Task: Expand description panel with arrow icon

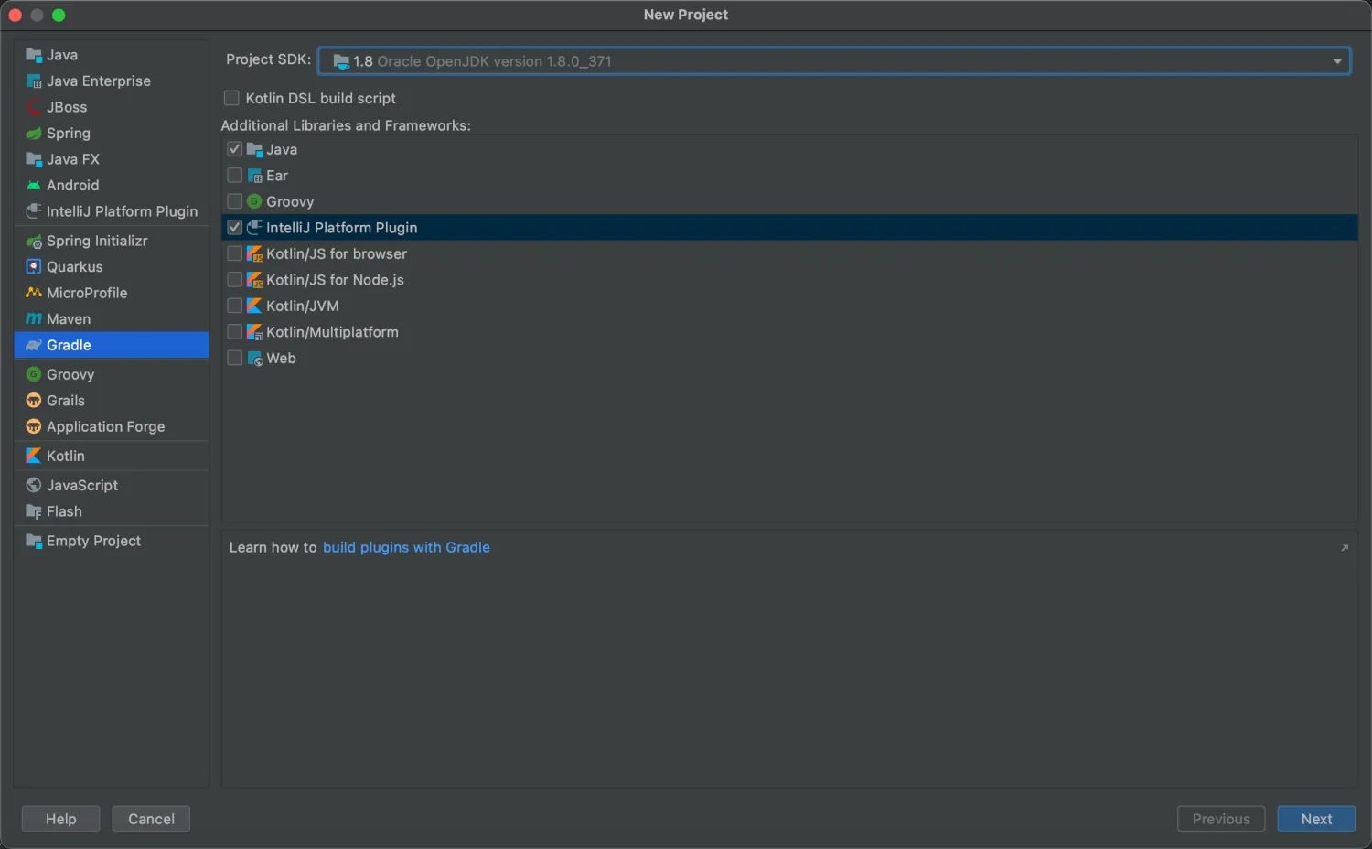Action: pyautogui.click(x=1345, y=548)
